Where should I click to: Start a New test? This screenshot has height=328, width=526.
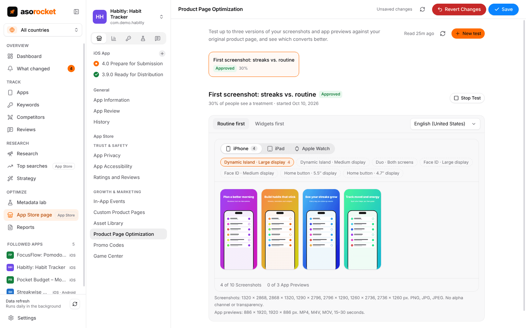pos(468,34)
